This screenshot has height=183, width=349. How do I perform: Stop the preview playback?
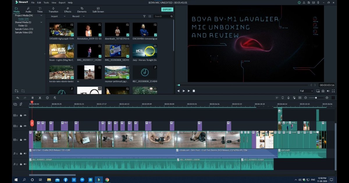194,91
